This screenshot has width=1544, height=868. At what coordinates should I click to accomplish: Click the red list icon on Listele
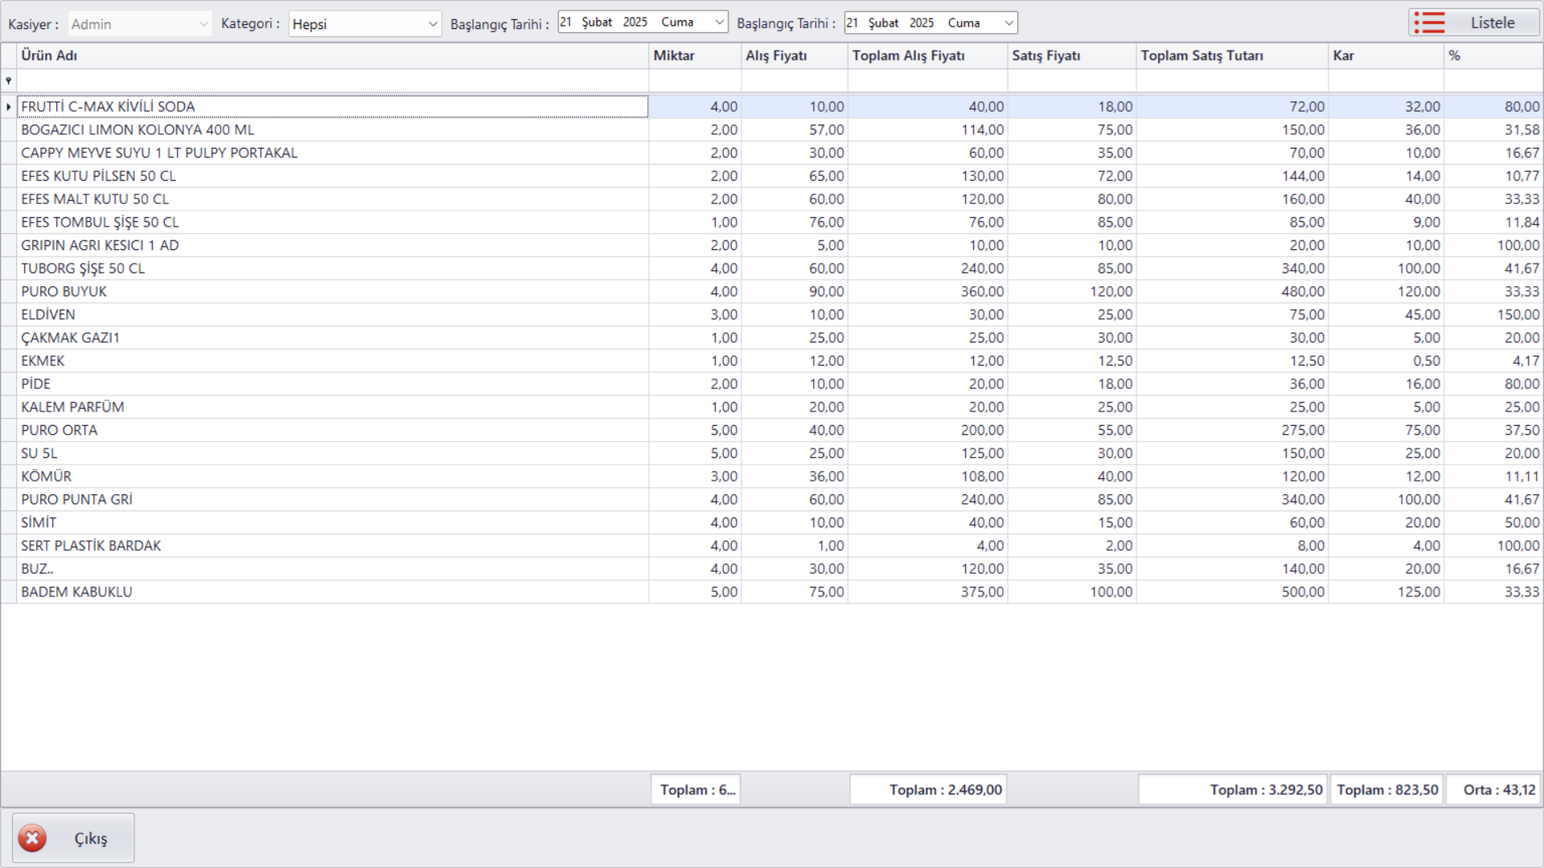click(1430, 23)
